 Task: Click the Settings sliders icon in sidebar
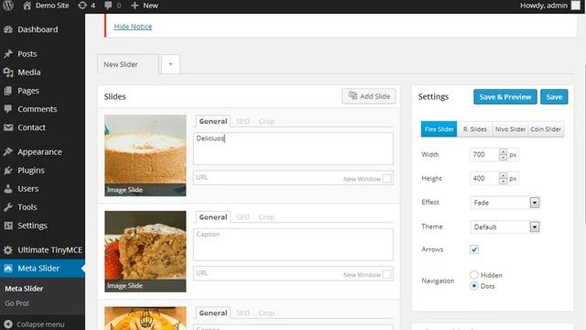(8, 225)
